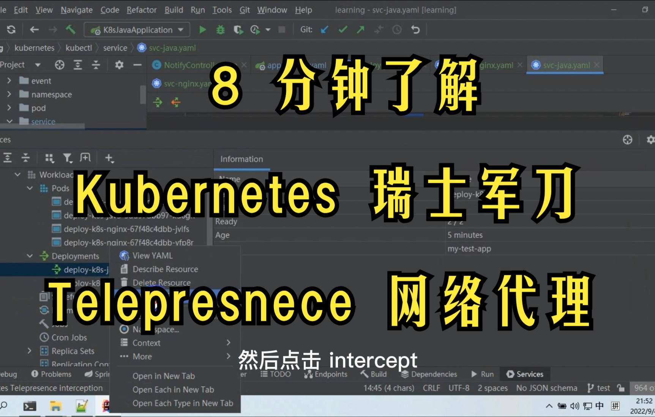655x417 pixels.
Task: Select Delete Resource menu entry
Action: (175, 282)
